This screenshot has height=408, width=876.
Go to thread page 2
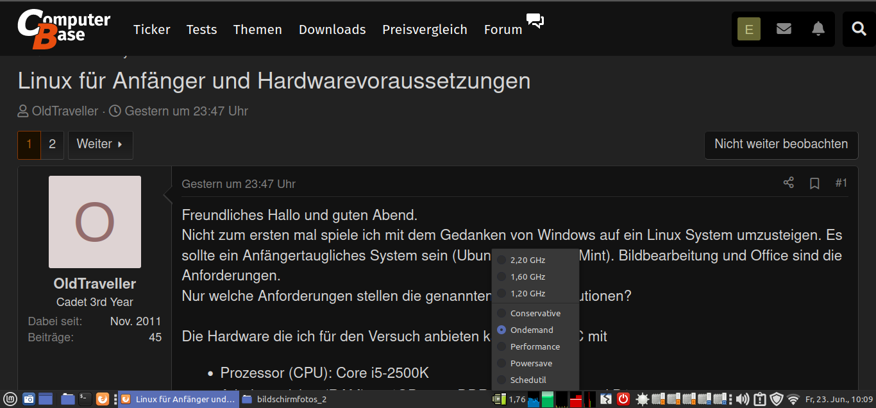(53, 144)
